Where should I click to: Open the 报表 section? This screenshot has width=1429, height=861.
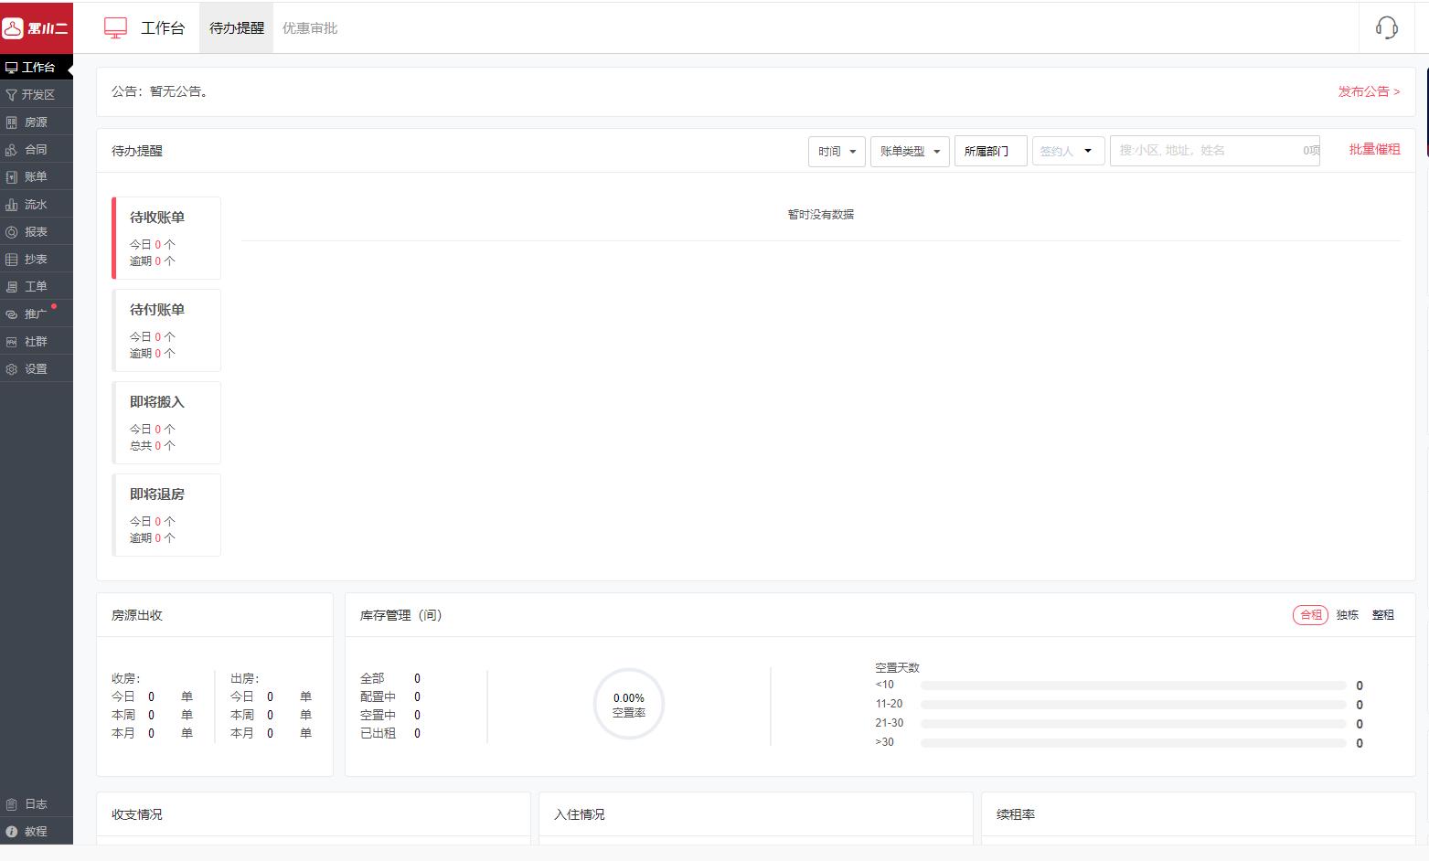tap(37, 231)
